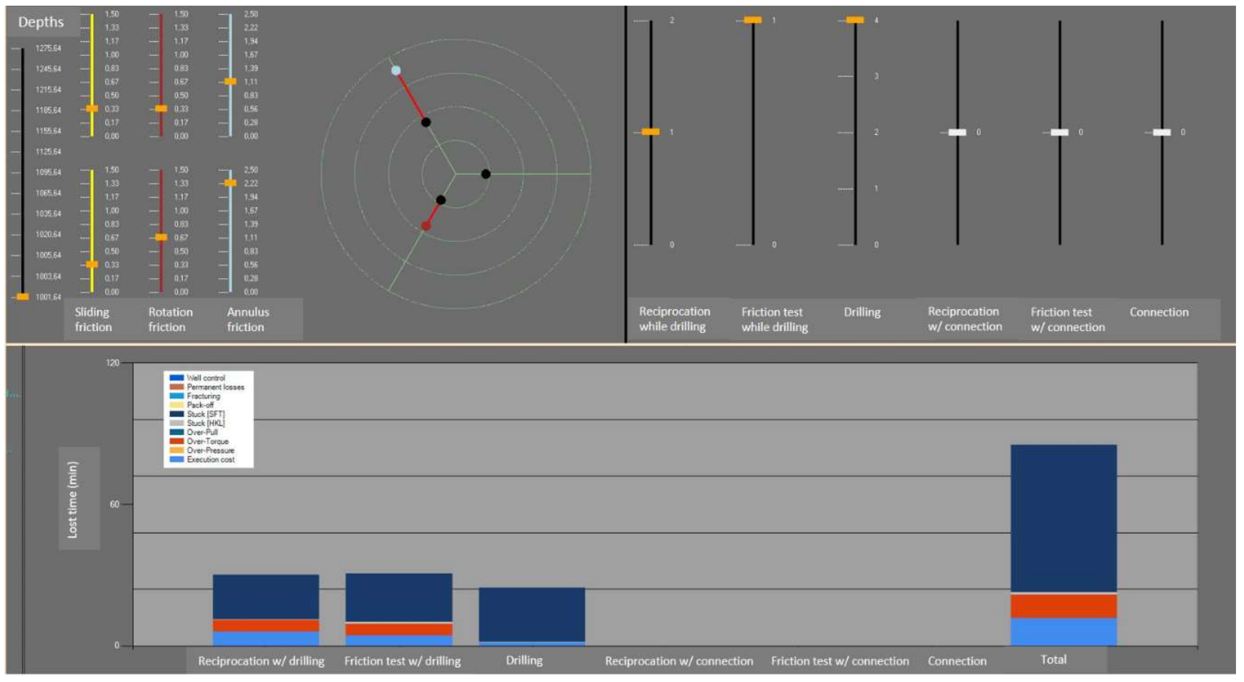The height and width of the screenshot is (682, 1244).
Task: Click the Drilling slider handle at value 4
Action: click(x=855, y=20)
